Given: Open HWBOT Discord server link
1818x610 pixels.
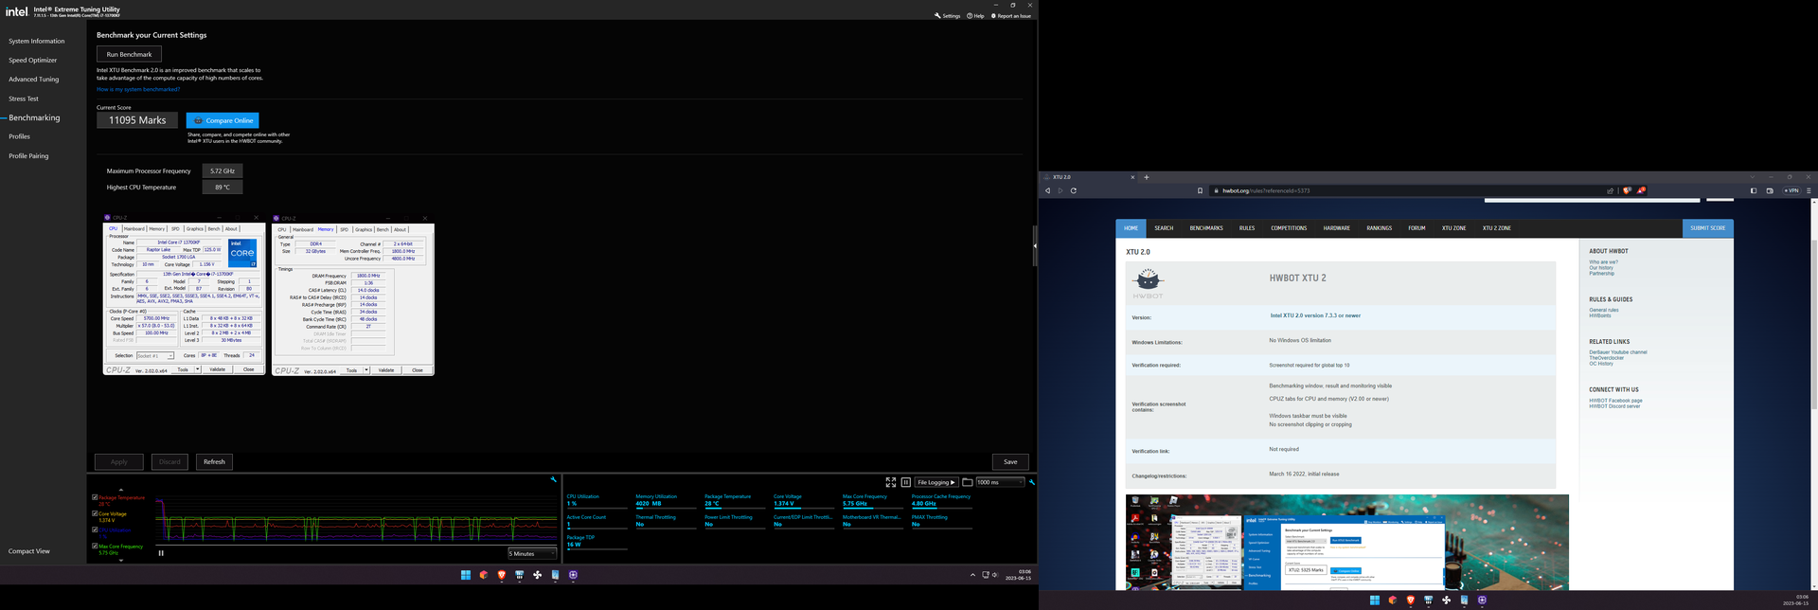Looking at the screenshot, I should [x=1614, y=406].
